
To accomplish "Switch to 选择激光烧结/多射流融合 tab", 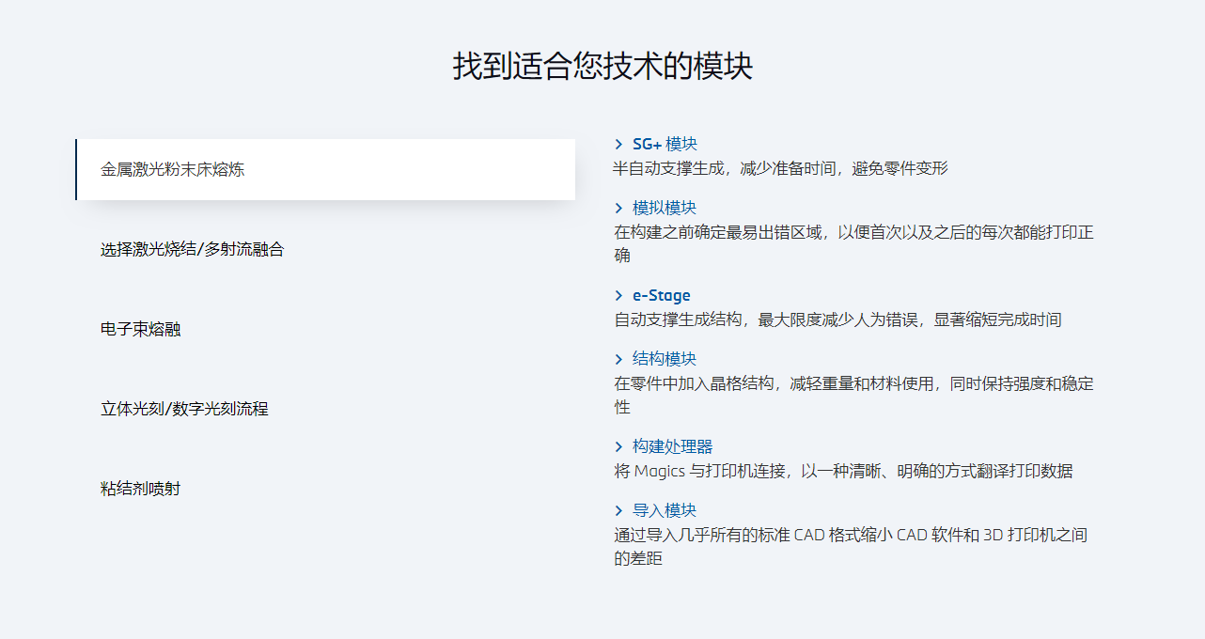I will pos(192,250).
